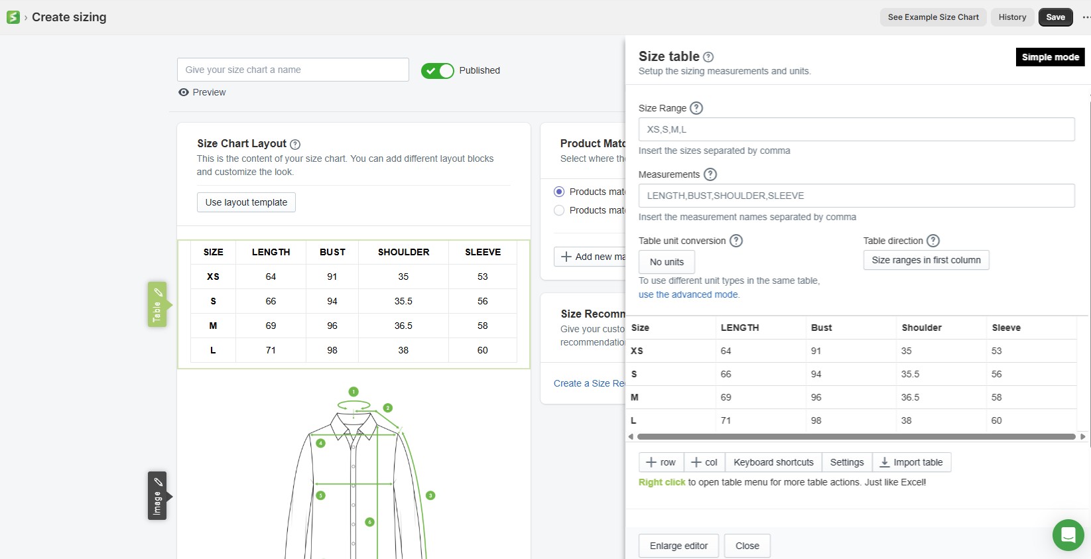The image size is (1091, 559).
Task: Click the Table direction help icon
Action: pos(932,241)
